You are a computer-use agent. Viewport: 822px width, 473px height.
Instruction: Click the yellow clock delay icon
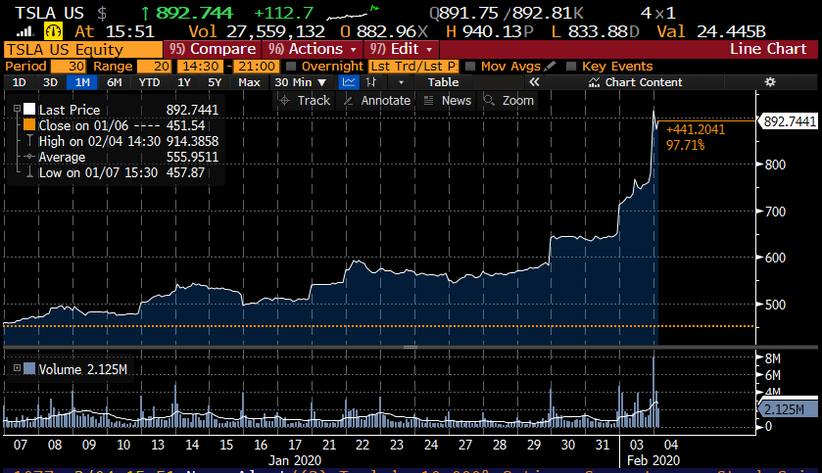click(54, 31)
